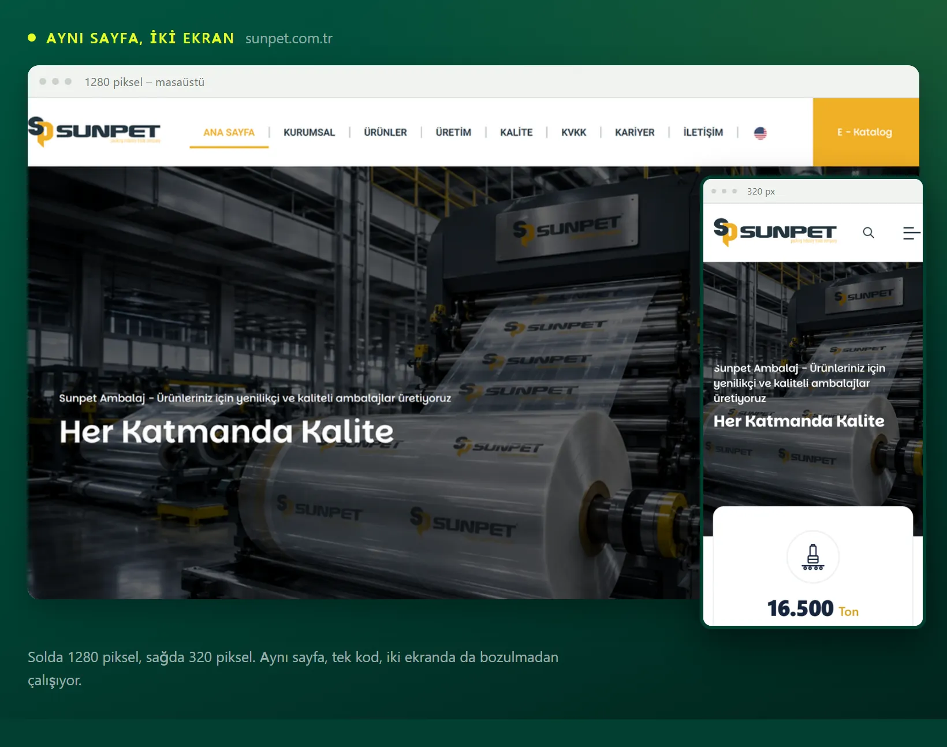Open ÜRETİM menu item
Screen dimensions: 947x747
[453, 132]
